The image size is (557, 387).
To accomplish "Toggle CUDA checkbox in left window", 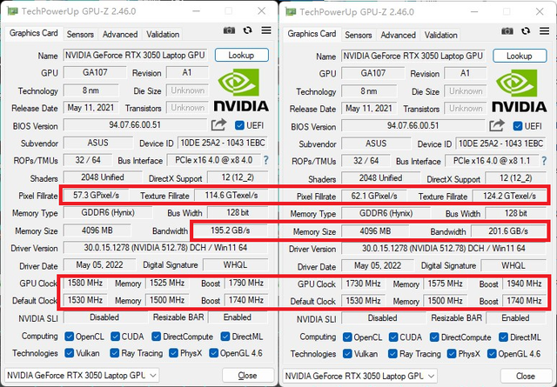I will click(x=115, y=337).
